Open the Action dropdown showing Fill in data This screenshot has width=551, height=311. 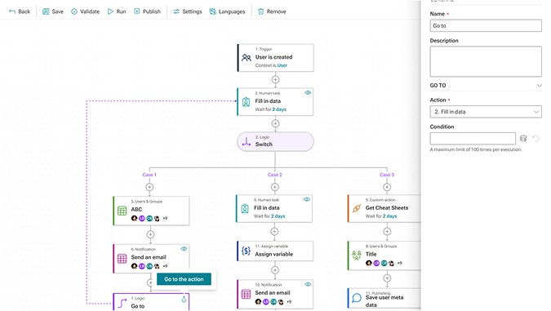point(486,112)
